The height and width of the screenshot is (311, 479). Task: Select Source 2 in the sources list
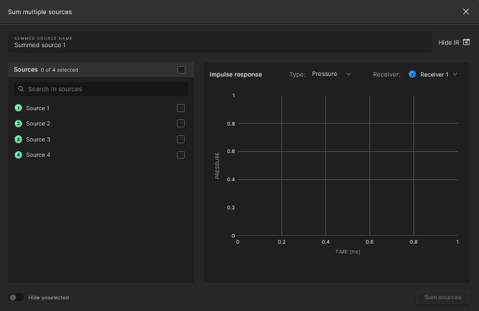point(38,124)
